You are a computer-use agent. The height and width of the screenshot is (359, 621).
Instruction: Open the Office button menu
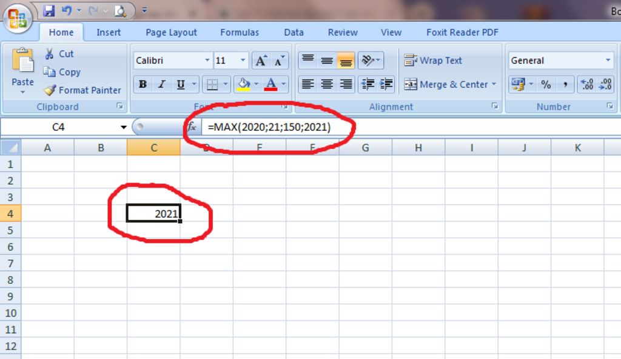pos(18,18)
